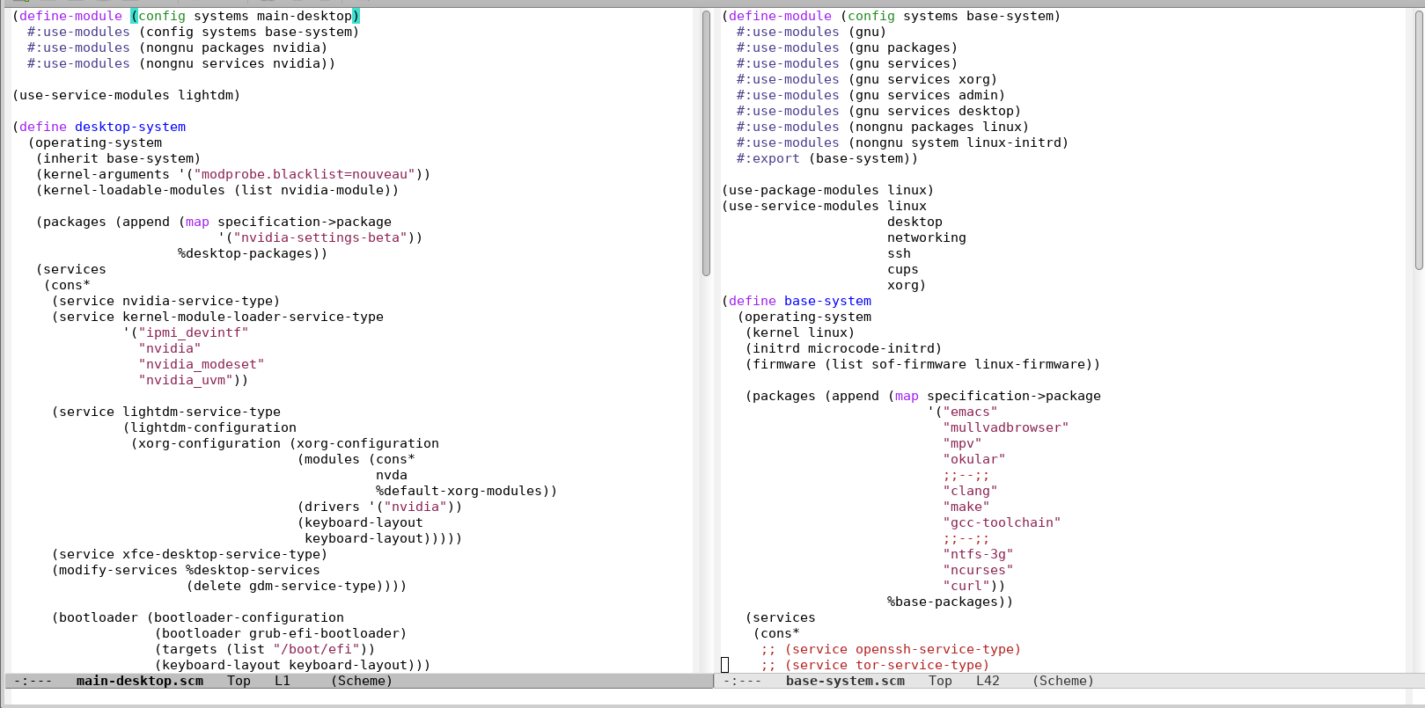Click the left window's buffer status dashes
1425x708 pixels.
[33, 681]
